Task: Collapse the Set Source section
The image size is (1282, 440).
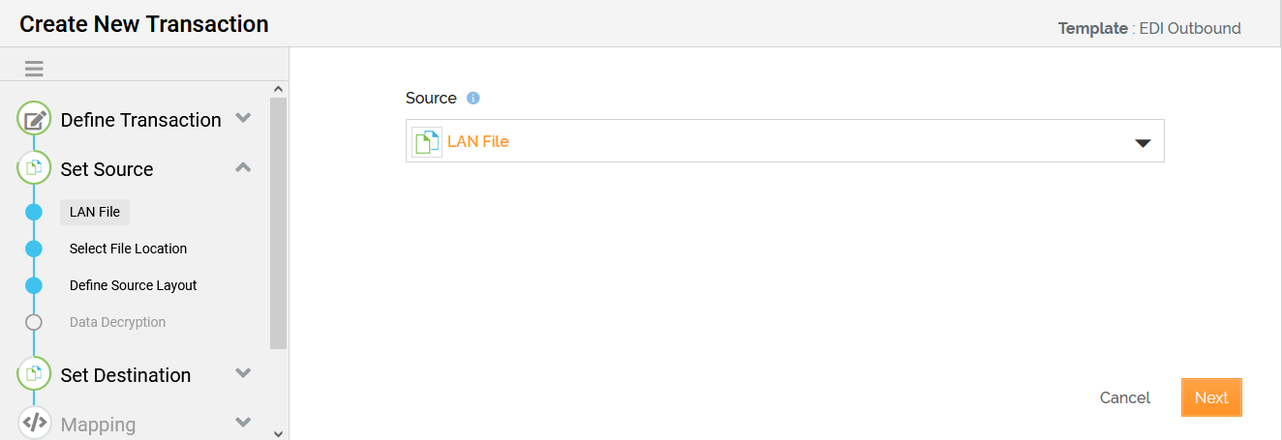Action: coord(243,167)
